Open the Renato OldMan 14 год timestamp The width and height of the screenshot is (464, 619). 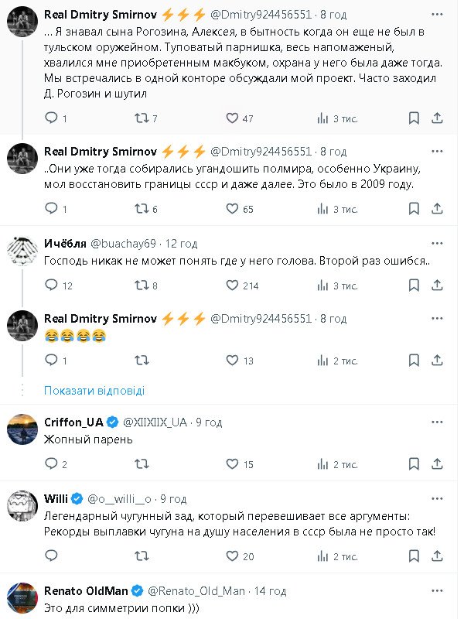[x=269, y=590]
